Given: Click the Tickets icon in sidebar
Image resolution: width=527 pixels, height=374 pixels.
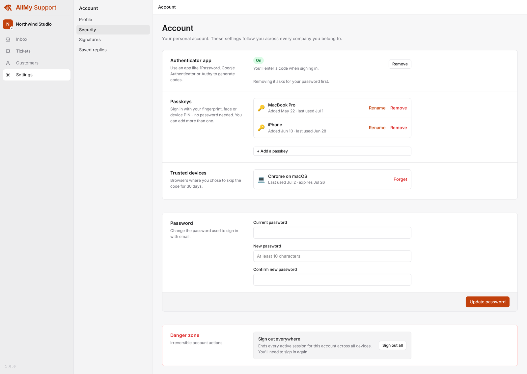Looking at the screenshot, I should pos(8,51).
